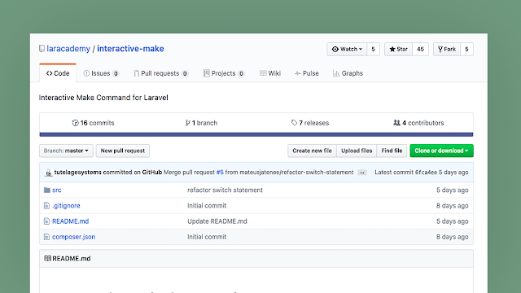Switch to the Pulse tab
The height and width of the screenshot is (293, 521).
point(307,73)
